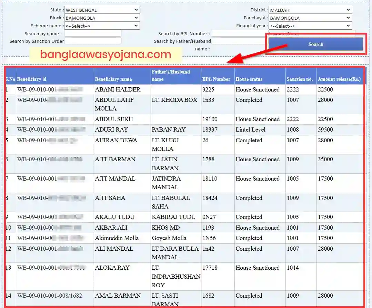372x308 pixels.
Task: Expand the Scheme name dropdown
Action: coord(102,26)
